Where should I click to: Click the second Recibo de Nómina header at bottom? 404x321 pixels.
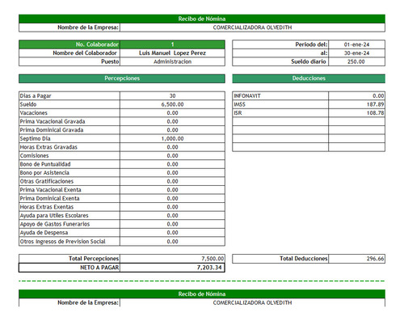tap(202, 294)
